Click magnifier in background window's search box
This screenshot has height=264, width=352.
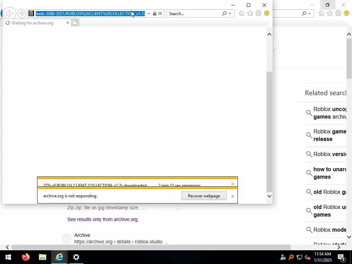click(x=304, y=13)
